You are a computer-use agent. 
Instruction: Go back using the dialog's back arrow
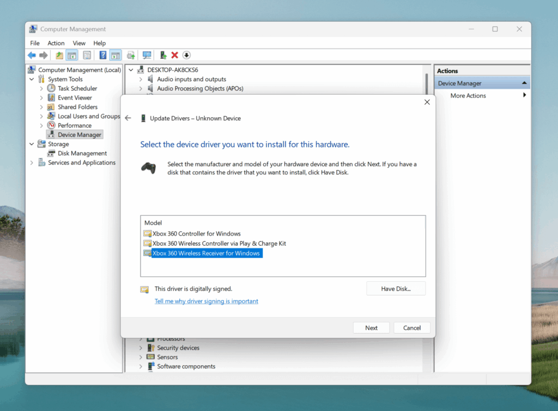tap(128, 118)
